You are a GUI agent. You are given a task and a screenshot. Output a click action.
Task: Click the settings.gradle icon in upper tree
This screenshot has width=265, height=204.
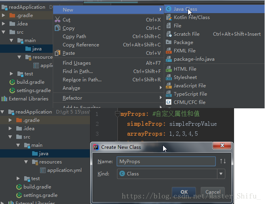(x=12, y=90)
